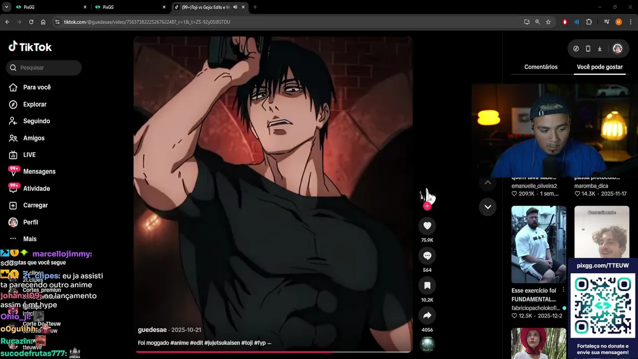Click browser back arrow
The width and height of the screenshot is (638, 359).
click(x=7, y=22)
